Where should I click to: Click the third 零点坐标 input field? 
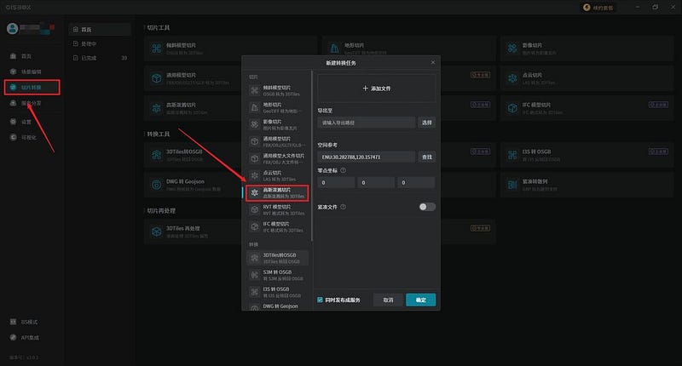coord(416,183)
